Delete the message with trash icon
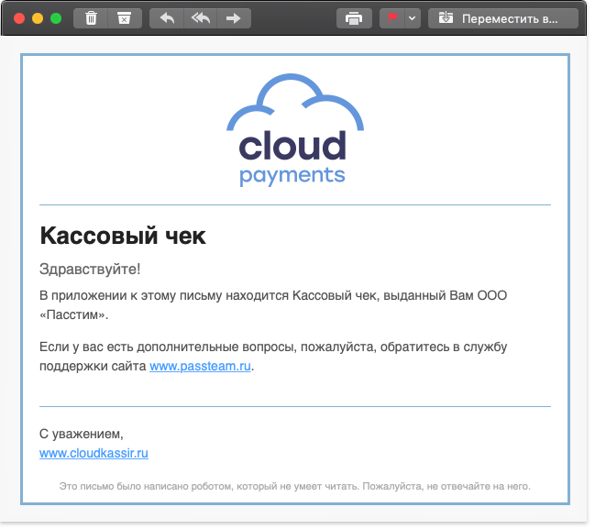Image resolution: width=595 pixels, height=529 pixels. click(x=91, y=18)
